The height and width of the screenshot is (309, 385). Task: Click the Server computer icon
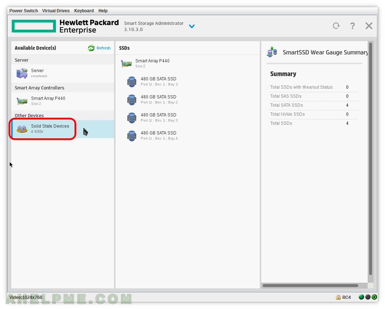[x=22, y=73]
